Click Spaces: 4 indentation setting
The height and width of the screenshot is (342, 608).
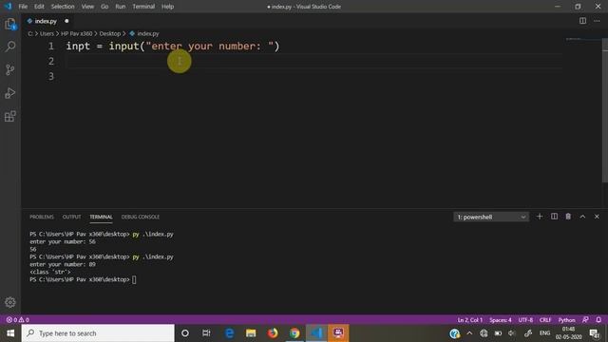point(501,320)
